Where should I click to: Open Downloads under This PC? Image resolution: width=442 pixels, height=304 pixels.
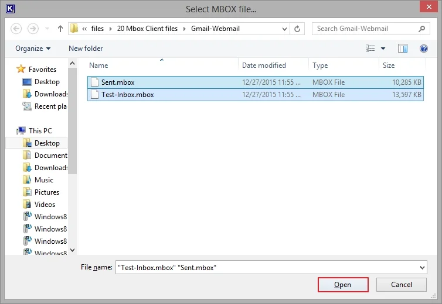tap(51, 168)
